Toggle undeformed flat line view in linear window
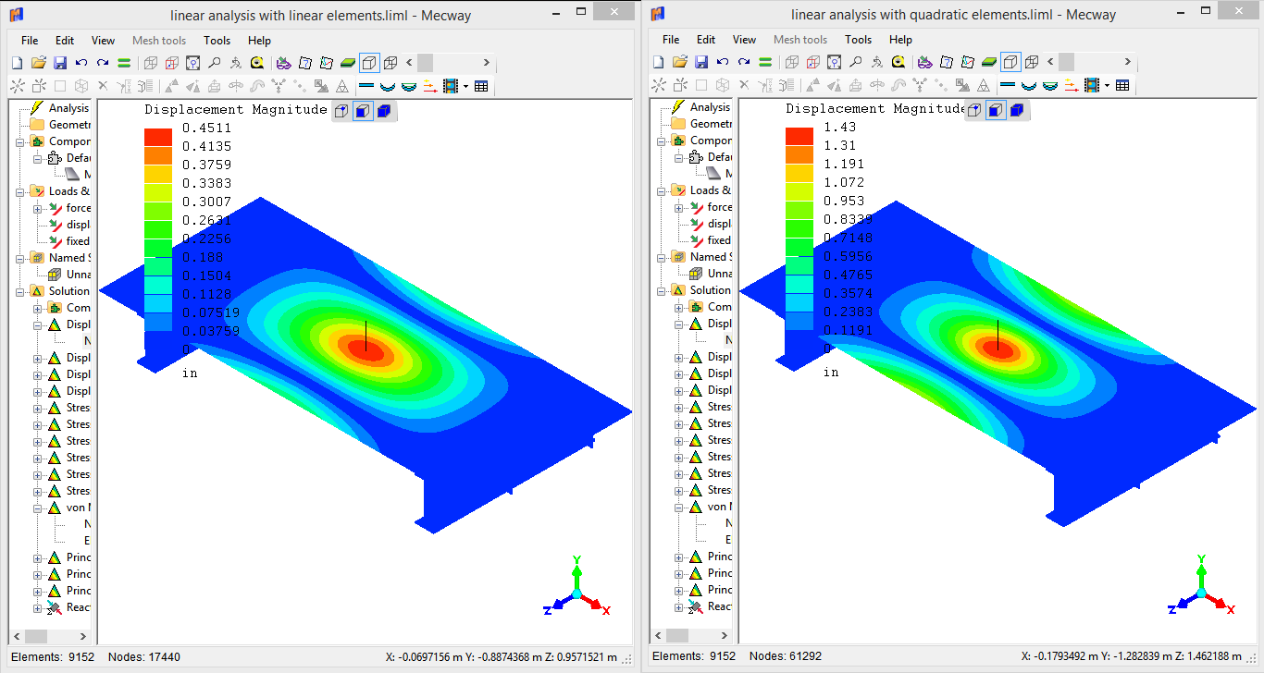Screen dimensions: 1264x673 tap(366, 86)
